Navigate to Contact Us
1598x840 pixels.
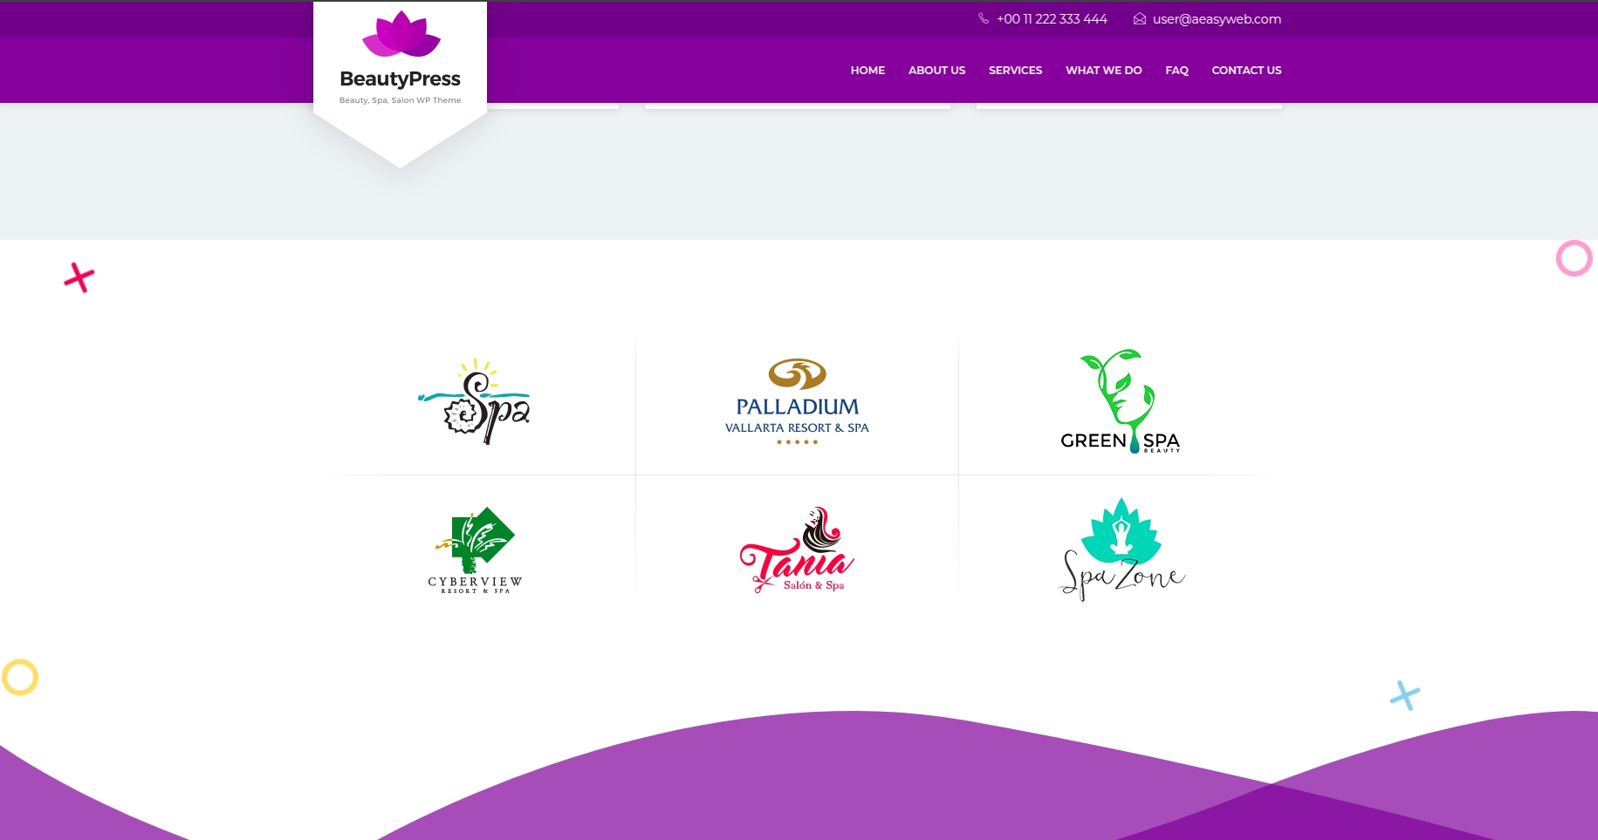(x=1246, y=71)
